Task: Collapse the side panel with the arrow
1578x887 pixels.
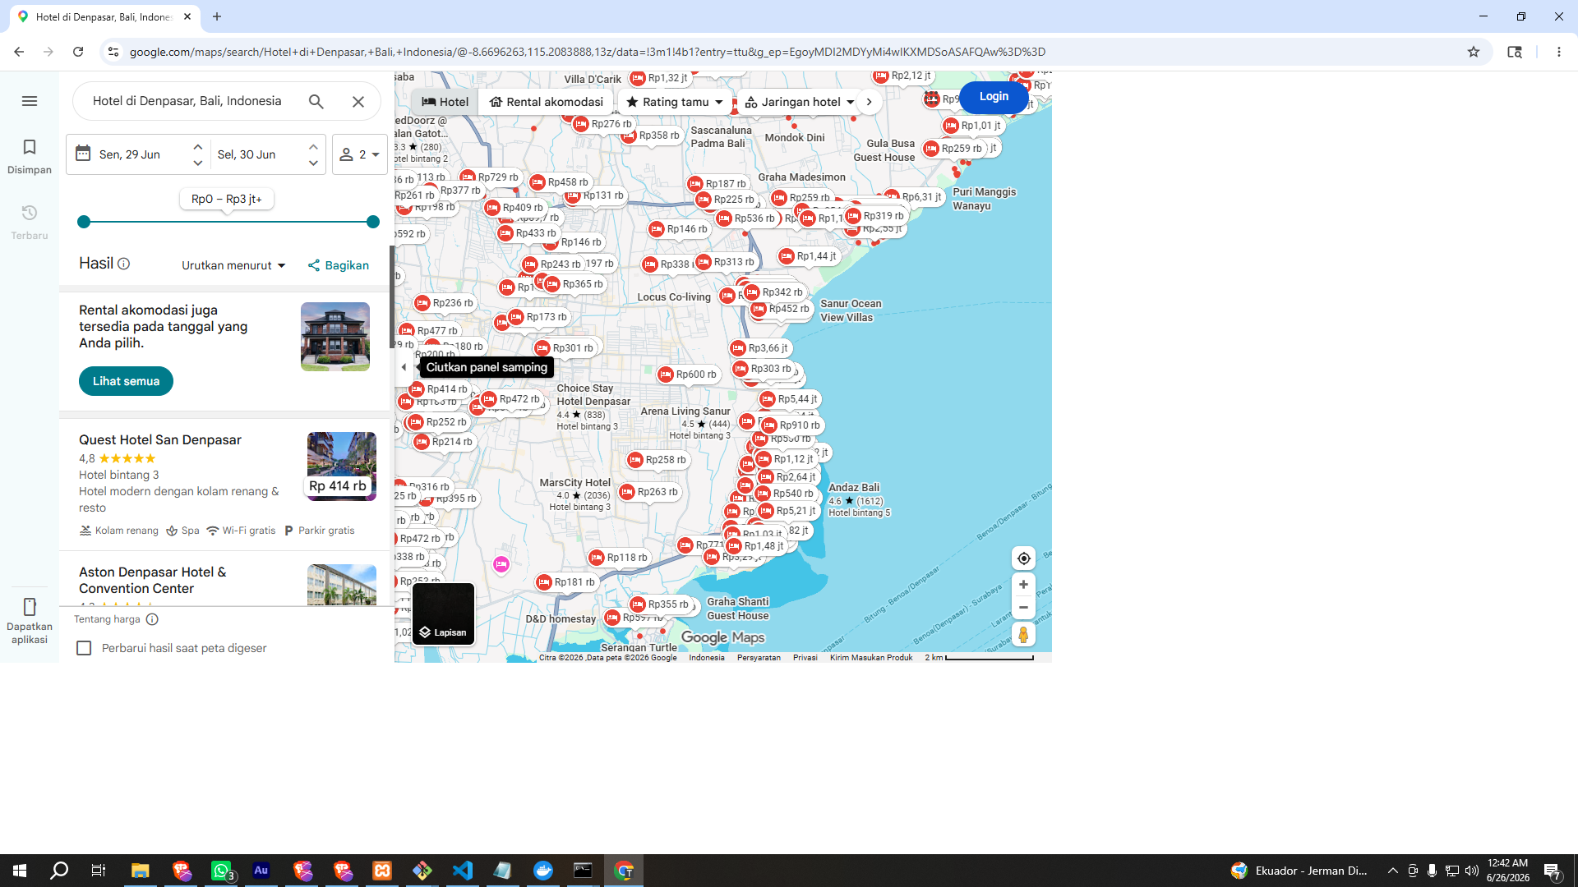Action: (x=404, y=367)
